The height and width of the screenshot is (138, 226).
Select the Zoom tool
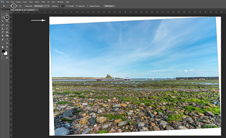click(7, 47)
